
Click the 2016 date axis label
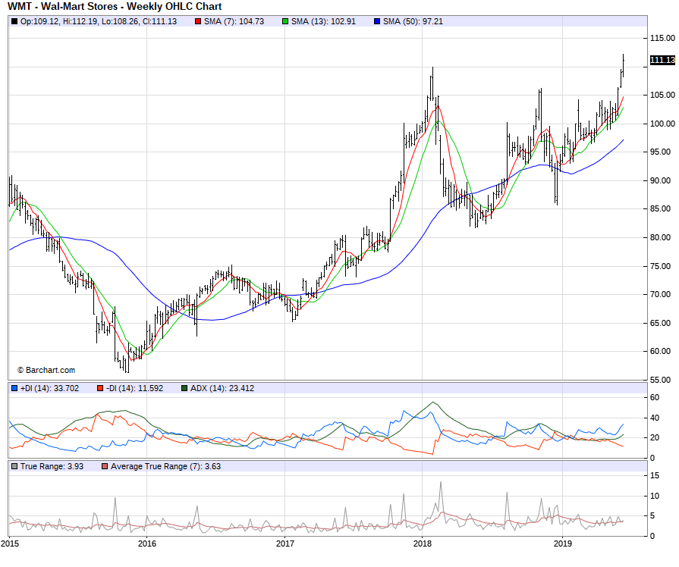(x=146, y=544)
